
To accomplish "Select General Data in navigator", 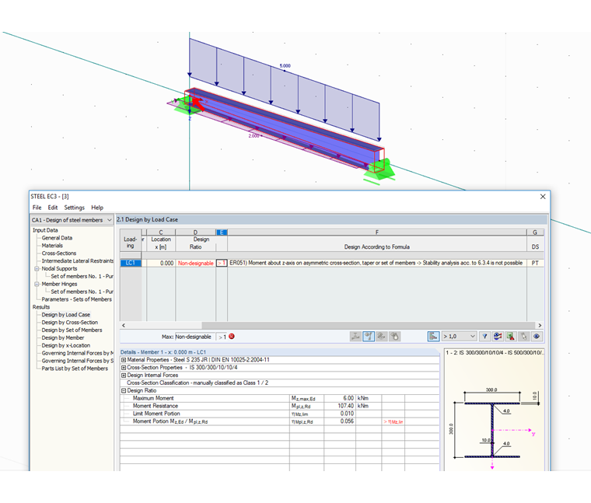I will pyautogui.click(x=57, y=238).
